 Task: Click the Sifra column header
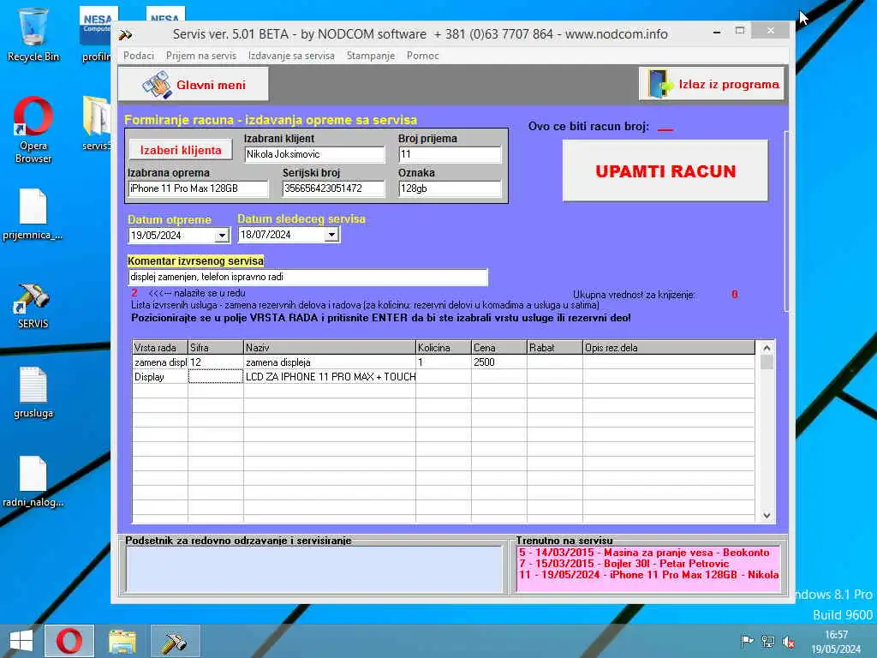(x=215, y=348)
